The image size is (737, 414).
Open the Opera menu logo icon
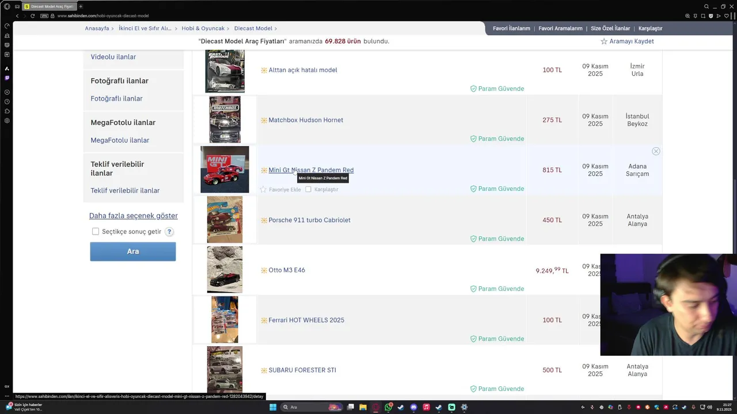7,6
